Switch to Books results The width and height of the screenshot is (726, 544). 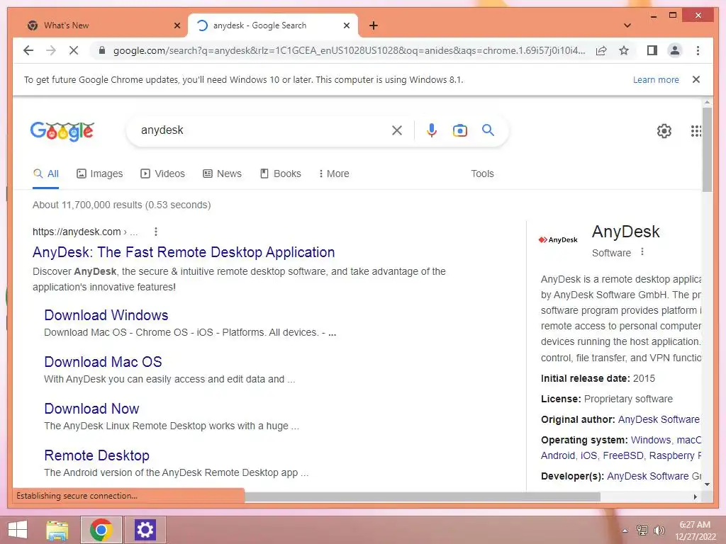281,174
